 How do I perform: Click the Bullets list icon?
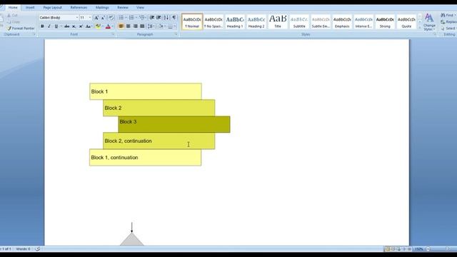tap(121, 18)
